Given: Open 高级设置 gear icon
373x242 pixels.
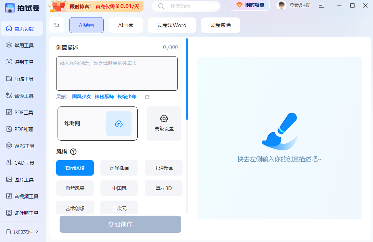Looking at the screenshot, I should [164, 119].
